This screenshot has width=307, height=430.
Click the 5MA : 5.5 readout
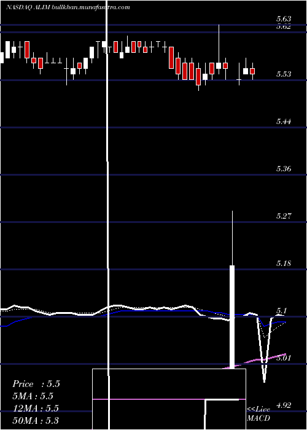tap(33, 396)
